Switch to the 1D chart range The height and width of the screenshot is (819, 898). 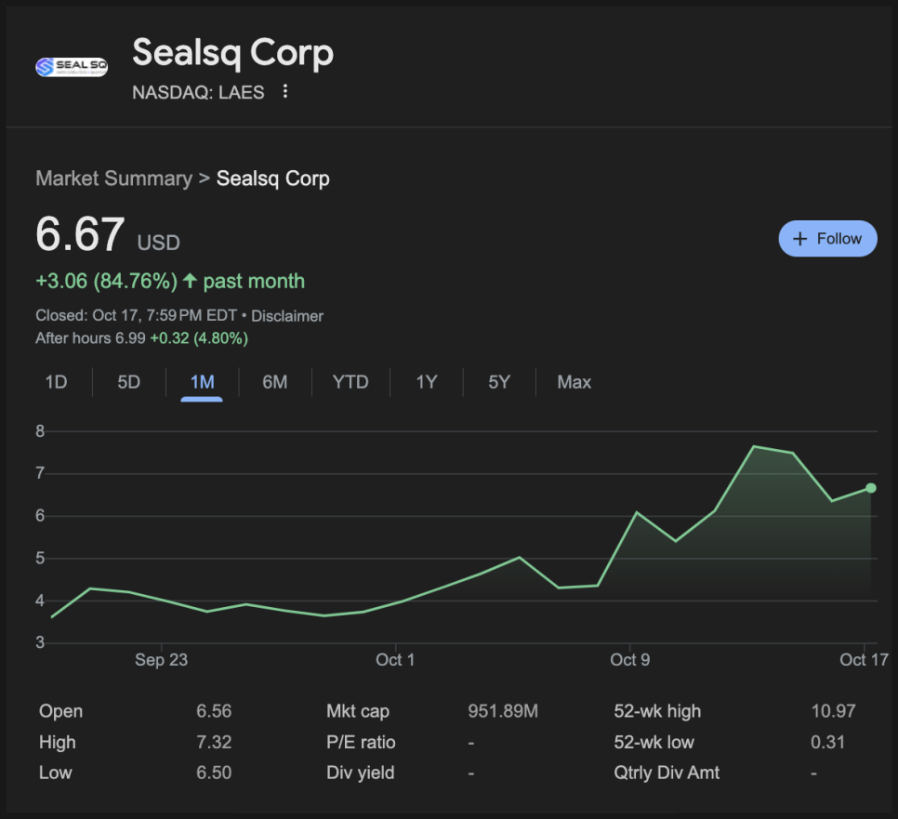[56, 382]
